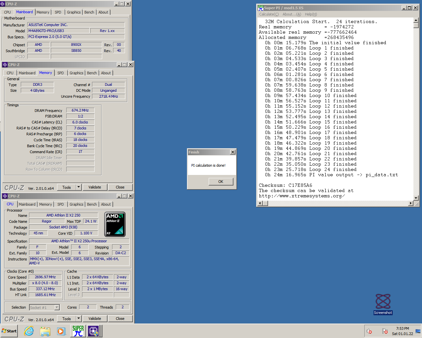422x338 pixels.
Task: Click Validate in the CPU-Z Memory window
Action: click(95, 187)
